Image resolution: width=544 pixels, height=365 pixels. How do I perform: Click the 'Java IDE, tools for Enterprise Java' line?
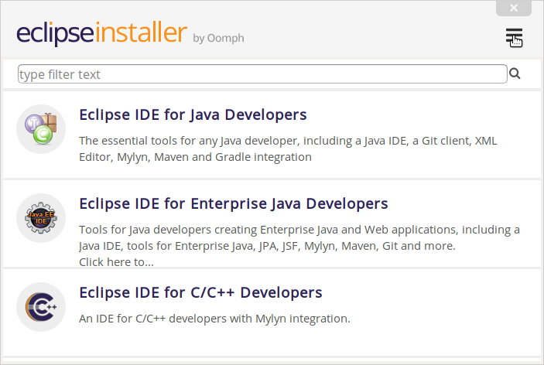267,246
